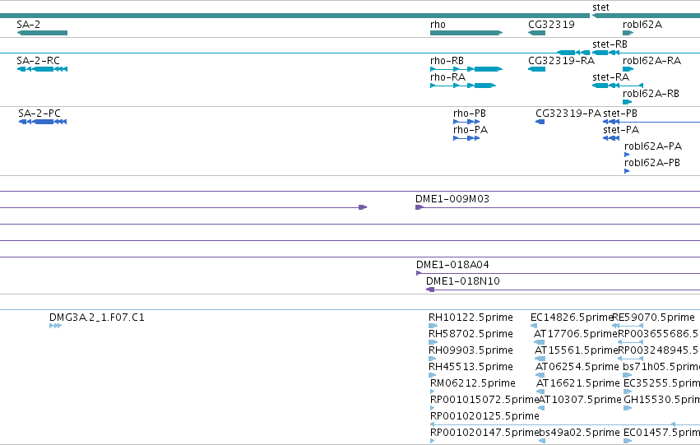Screen dimensions: 700x445
Task: Click the RH45513.5prime EST glyph
Action: tap(433, 375)
